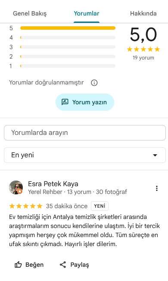
Task: Switch to the Genel Bakış tab
Action: [x=30, y=13]
